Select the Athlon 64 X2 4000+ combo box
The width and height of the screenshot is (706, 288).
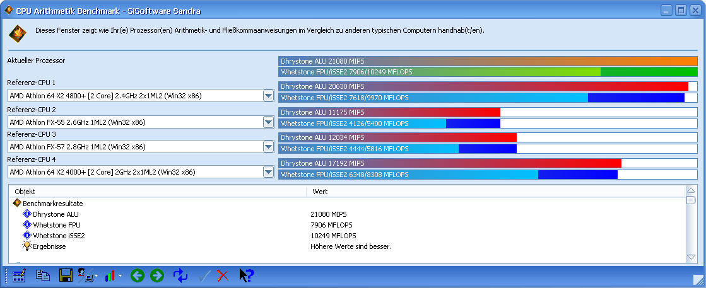click(x=141, y=172)
